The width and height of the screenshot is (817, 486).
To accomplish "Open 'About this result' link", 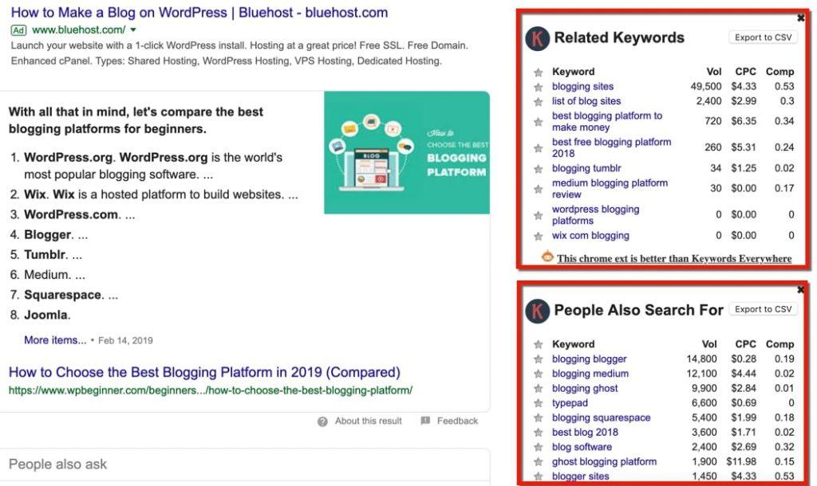I will click(x=369, y=421).
